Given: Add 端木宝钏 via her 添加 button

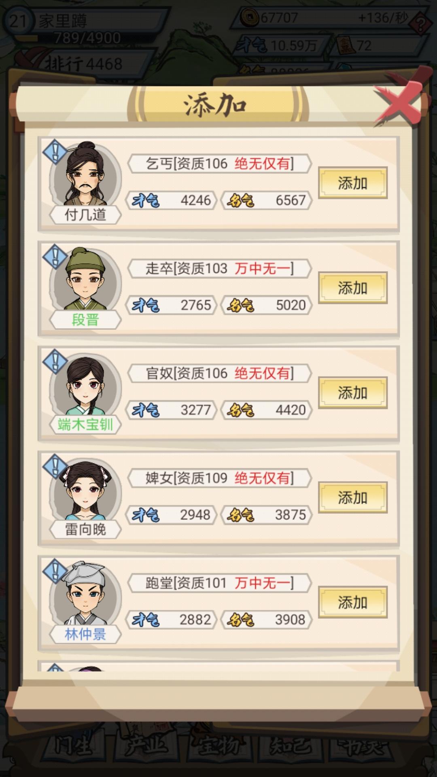Looking at the screenshot, I should click(x=352, y=393).
